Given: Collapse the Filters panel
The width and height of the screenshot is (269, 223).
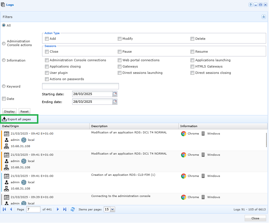Looking at the screenshot, I should tap(264, 17).
